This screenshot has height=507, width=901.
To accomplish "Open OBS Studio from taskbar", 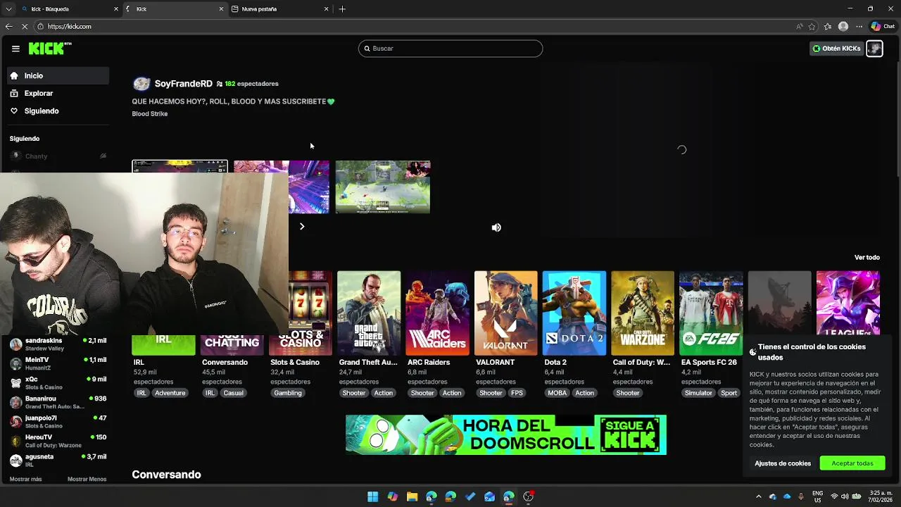I will point(529,496).
